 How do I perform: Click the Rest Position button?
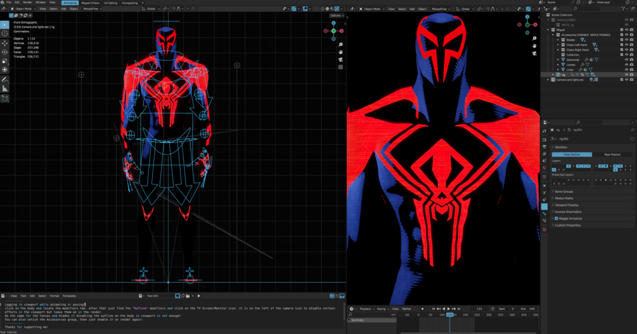pos(612,154)
